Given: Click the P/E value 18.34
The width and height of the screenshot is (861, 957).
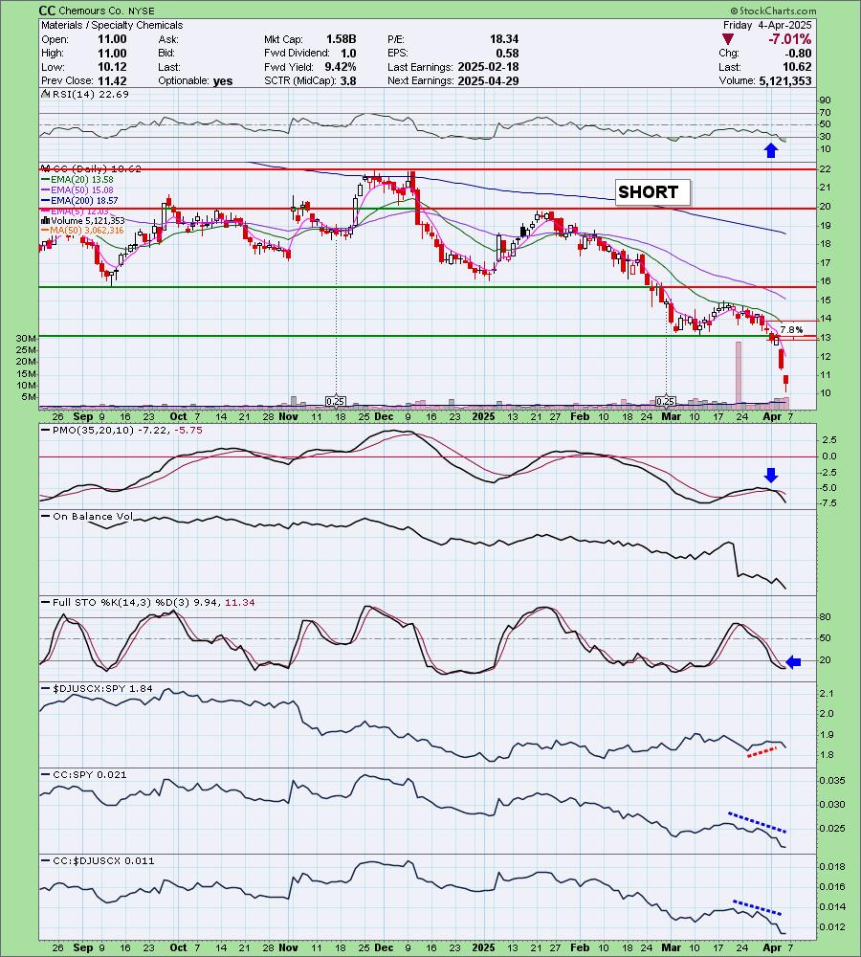Looking at the screenshot, I should coord(504,39).
